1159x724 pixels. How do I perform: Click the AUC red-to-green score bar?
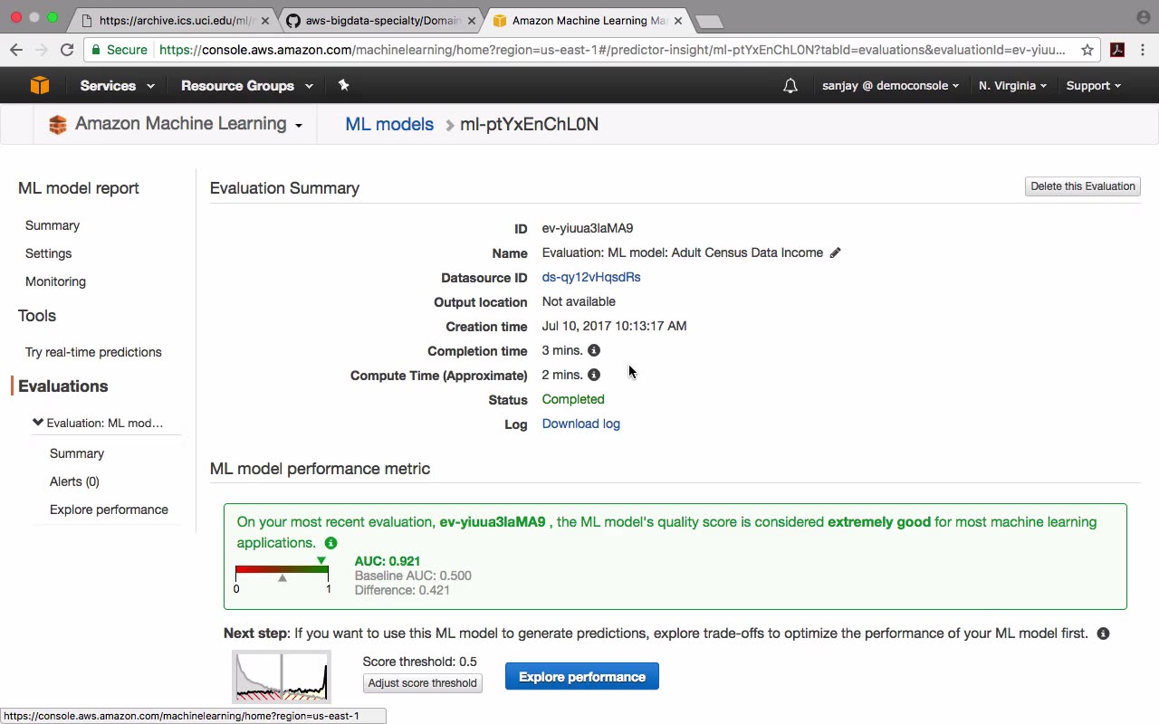point(282,570)
